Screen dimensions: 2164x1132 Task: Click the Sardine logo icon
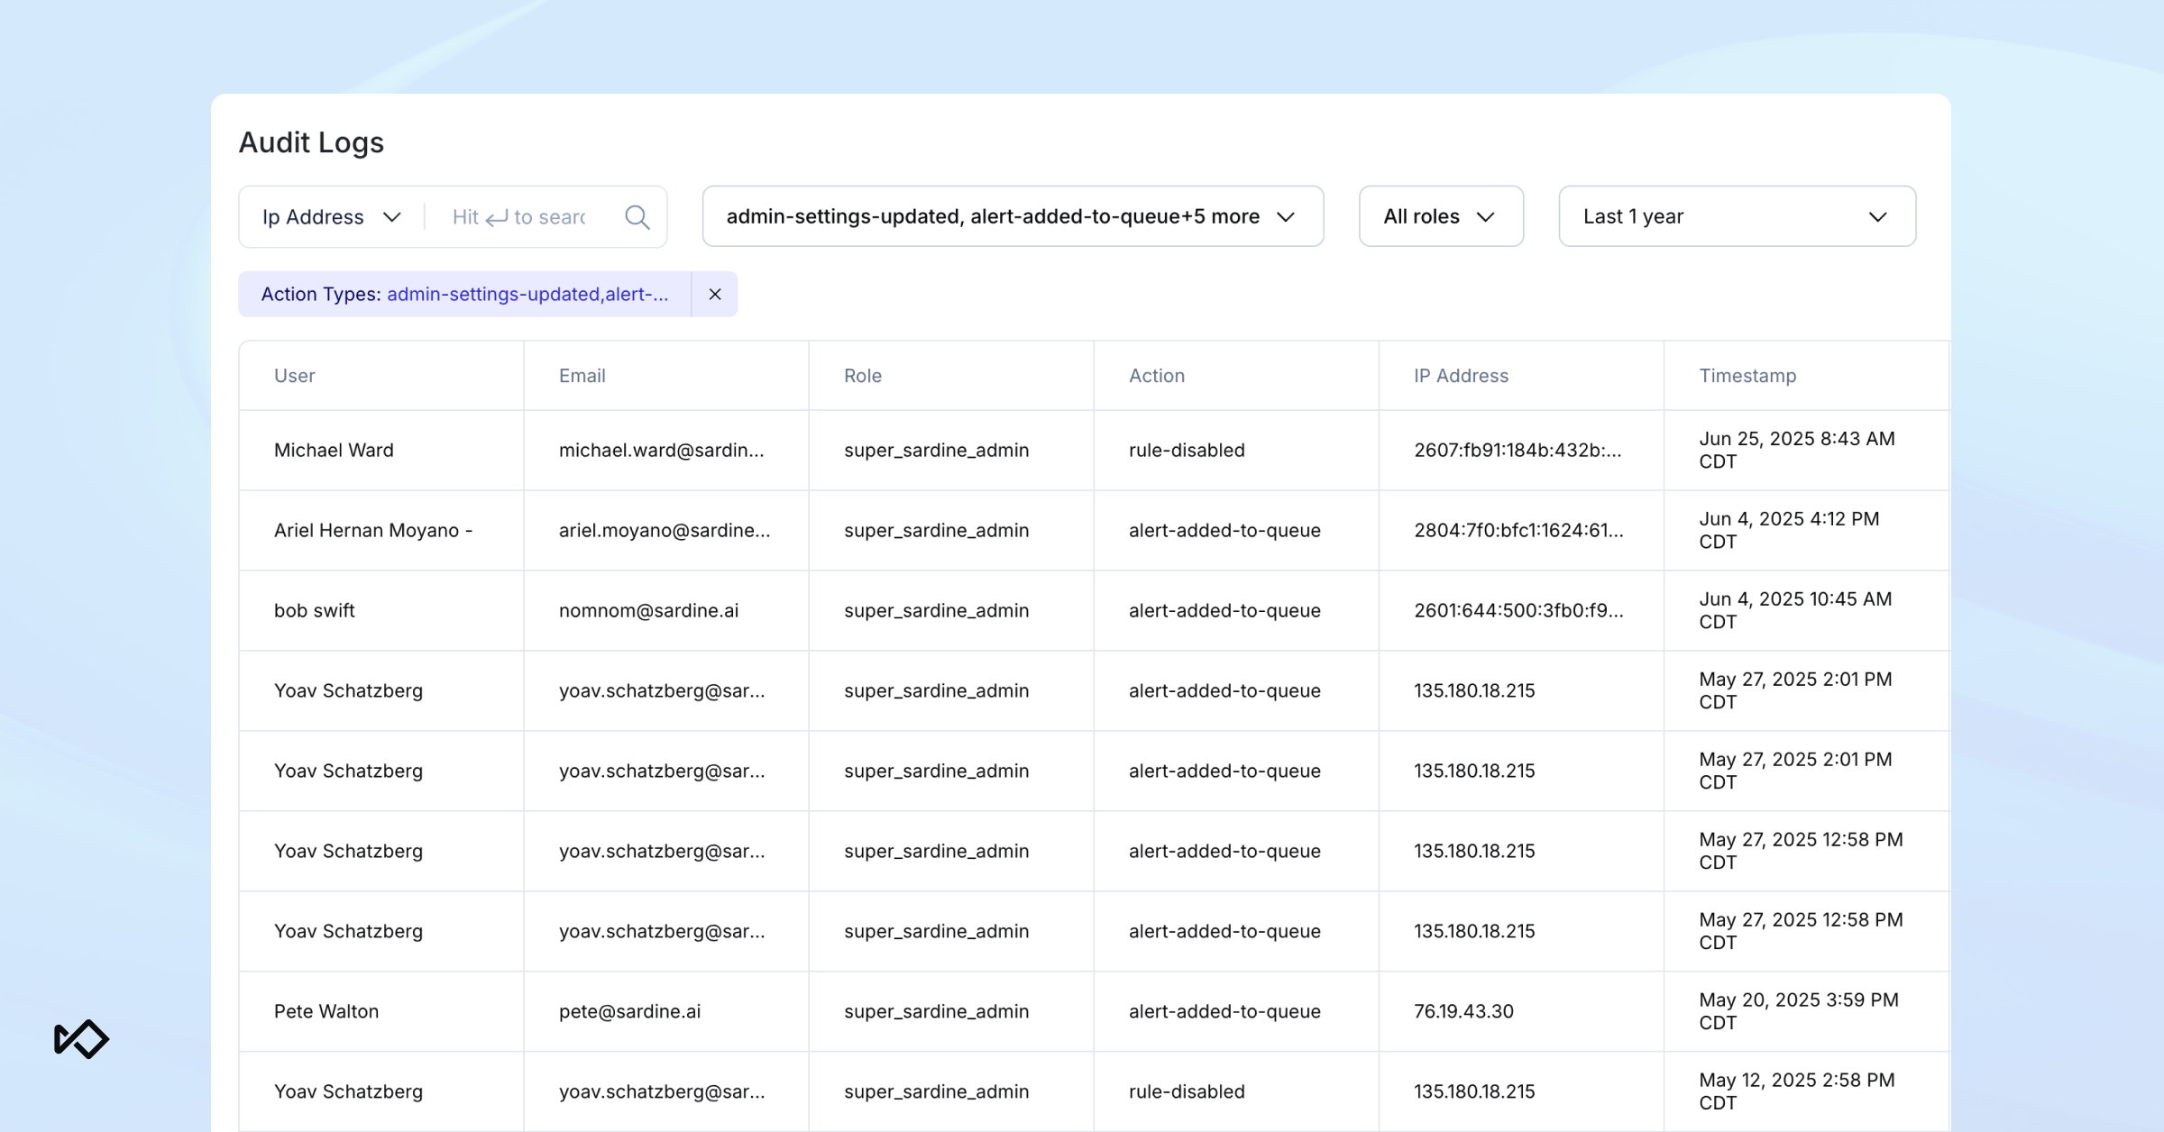point(81,1039)
